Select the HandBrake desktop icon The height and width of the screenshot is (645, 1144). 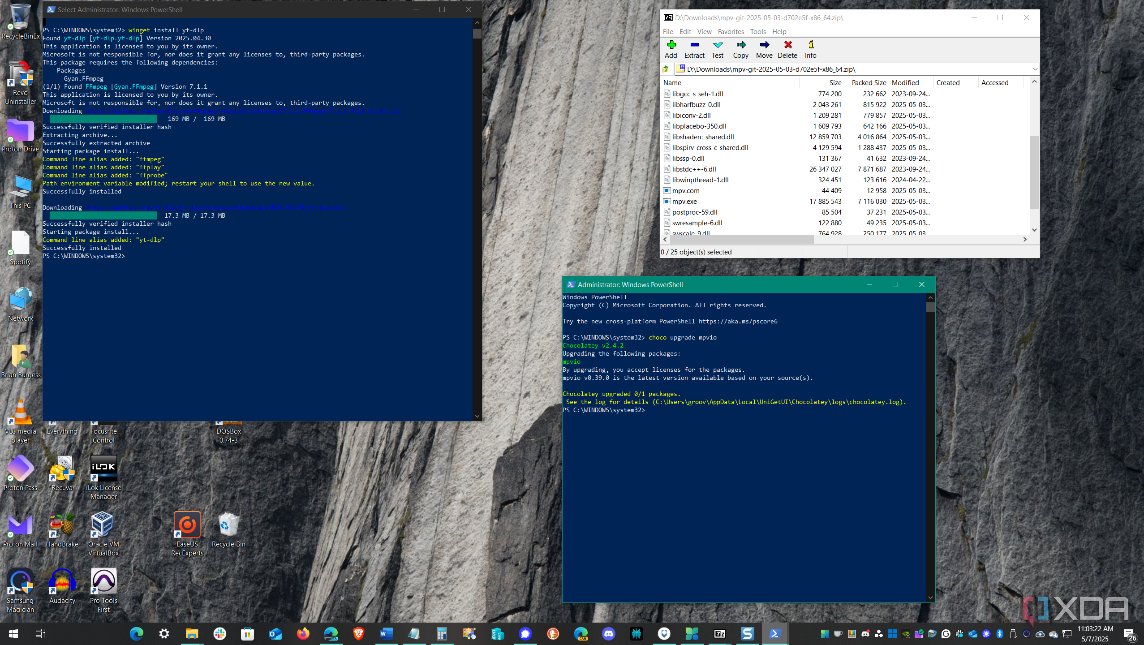[62, 530]
